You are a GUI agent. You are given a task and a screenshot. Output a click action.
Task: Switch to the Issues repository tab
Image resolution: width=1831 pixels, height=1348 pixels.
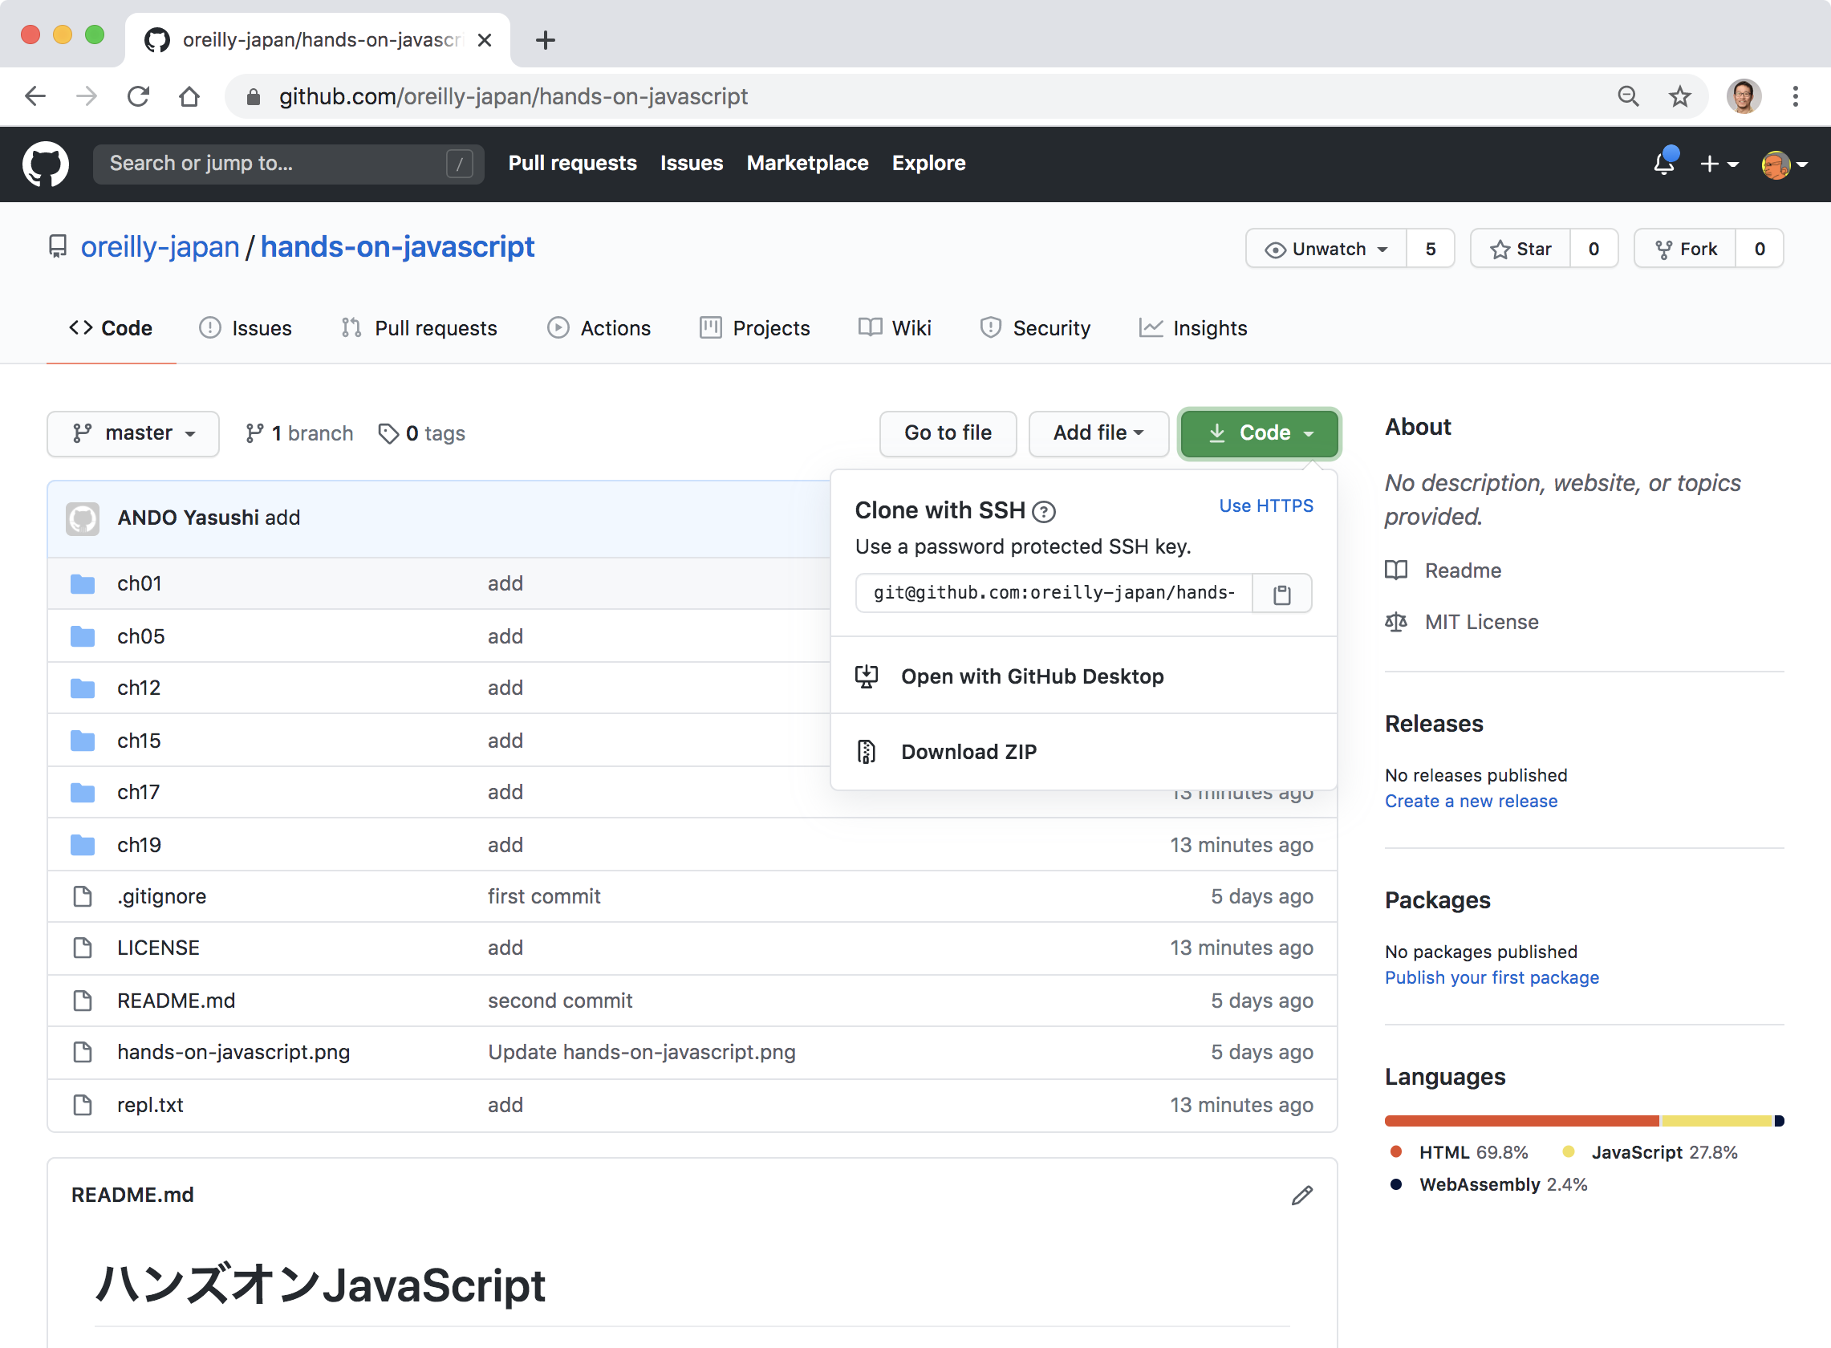tap(246, 328)
